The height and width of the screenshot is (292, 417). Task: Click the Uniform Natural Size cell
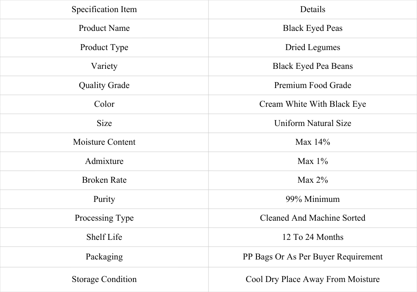click(x=312, y=123)
